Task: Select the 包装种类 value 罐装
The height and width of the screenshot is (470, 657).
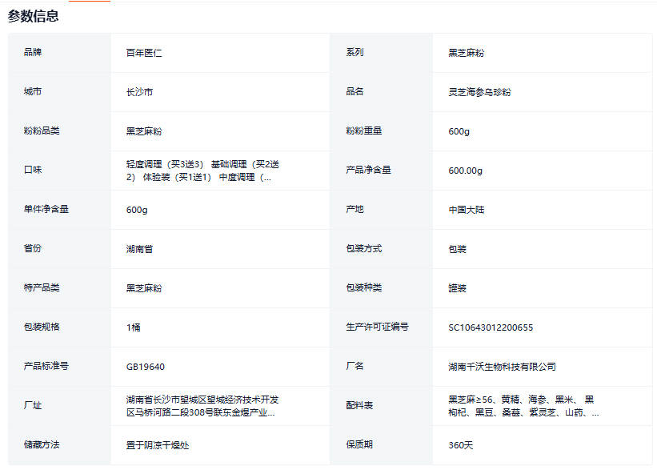Action: point(458,288)
